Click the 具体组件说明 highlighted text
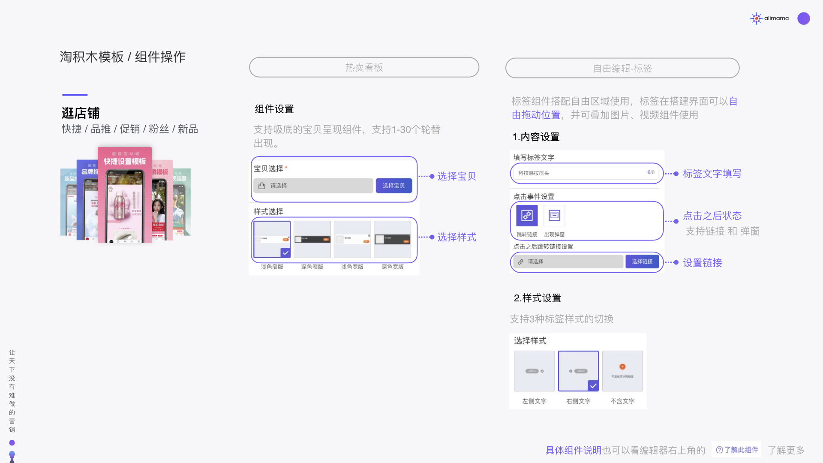The width and height of the screenshot is (823, 463). [574, 450]
